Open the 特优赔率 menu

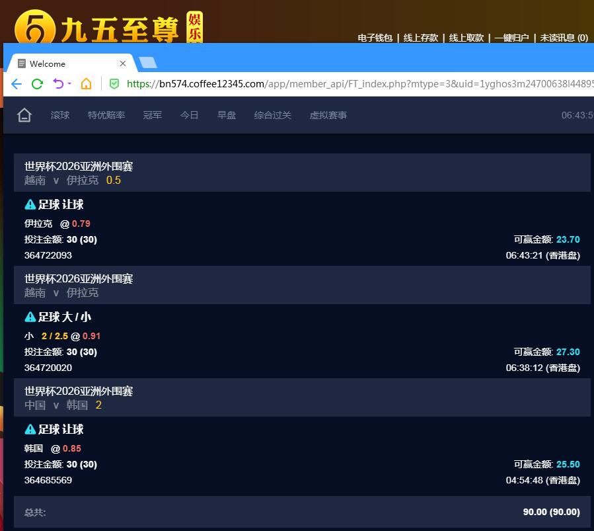106,115
